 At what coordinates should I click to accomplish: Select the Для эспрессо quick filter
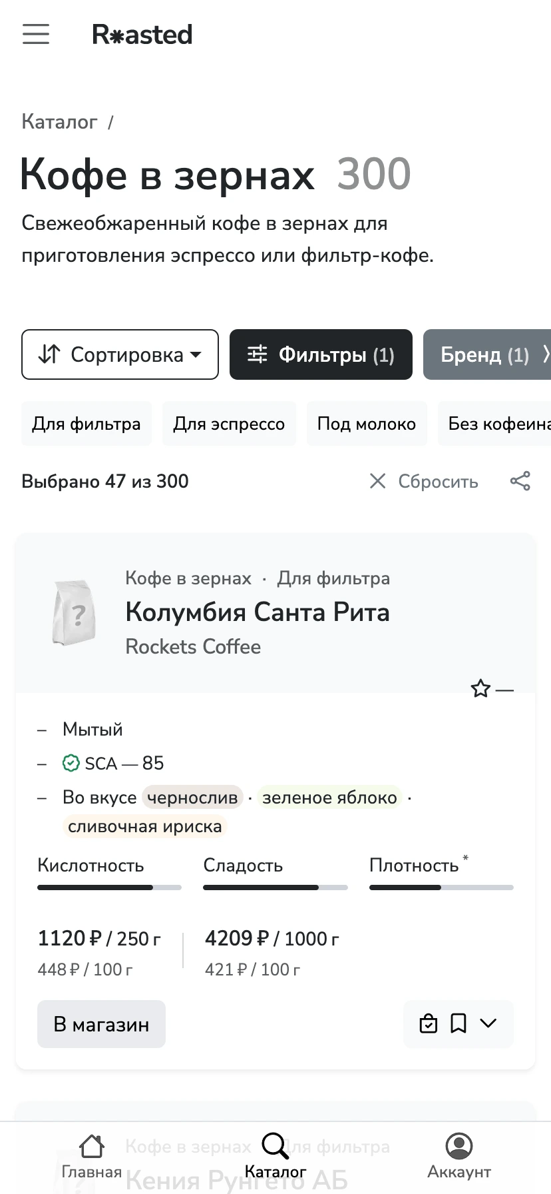(x=229, y=424)
